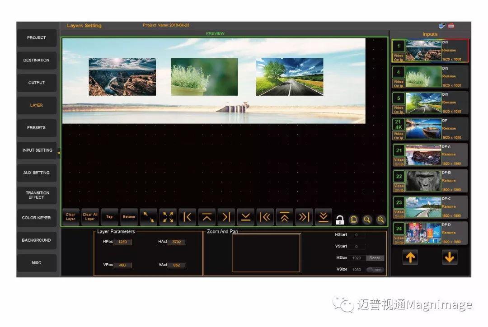The width and height of the screenshot is (488, 327).
Task: Click the copy layer icon
Action: point(354,220)
